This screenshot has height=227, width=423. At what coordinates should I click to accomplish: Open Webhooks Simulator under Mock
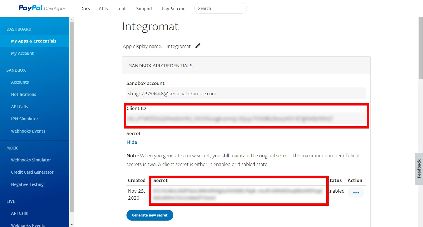pyautogui.click(x=34, y=160)
